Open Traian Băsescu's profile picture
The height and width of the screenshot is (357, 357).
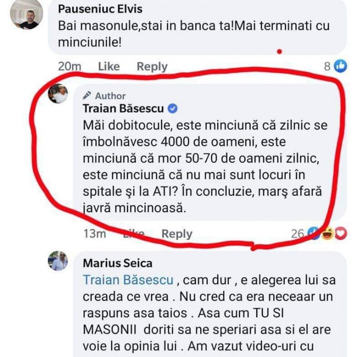[x=58, y=94]
